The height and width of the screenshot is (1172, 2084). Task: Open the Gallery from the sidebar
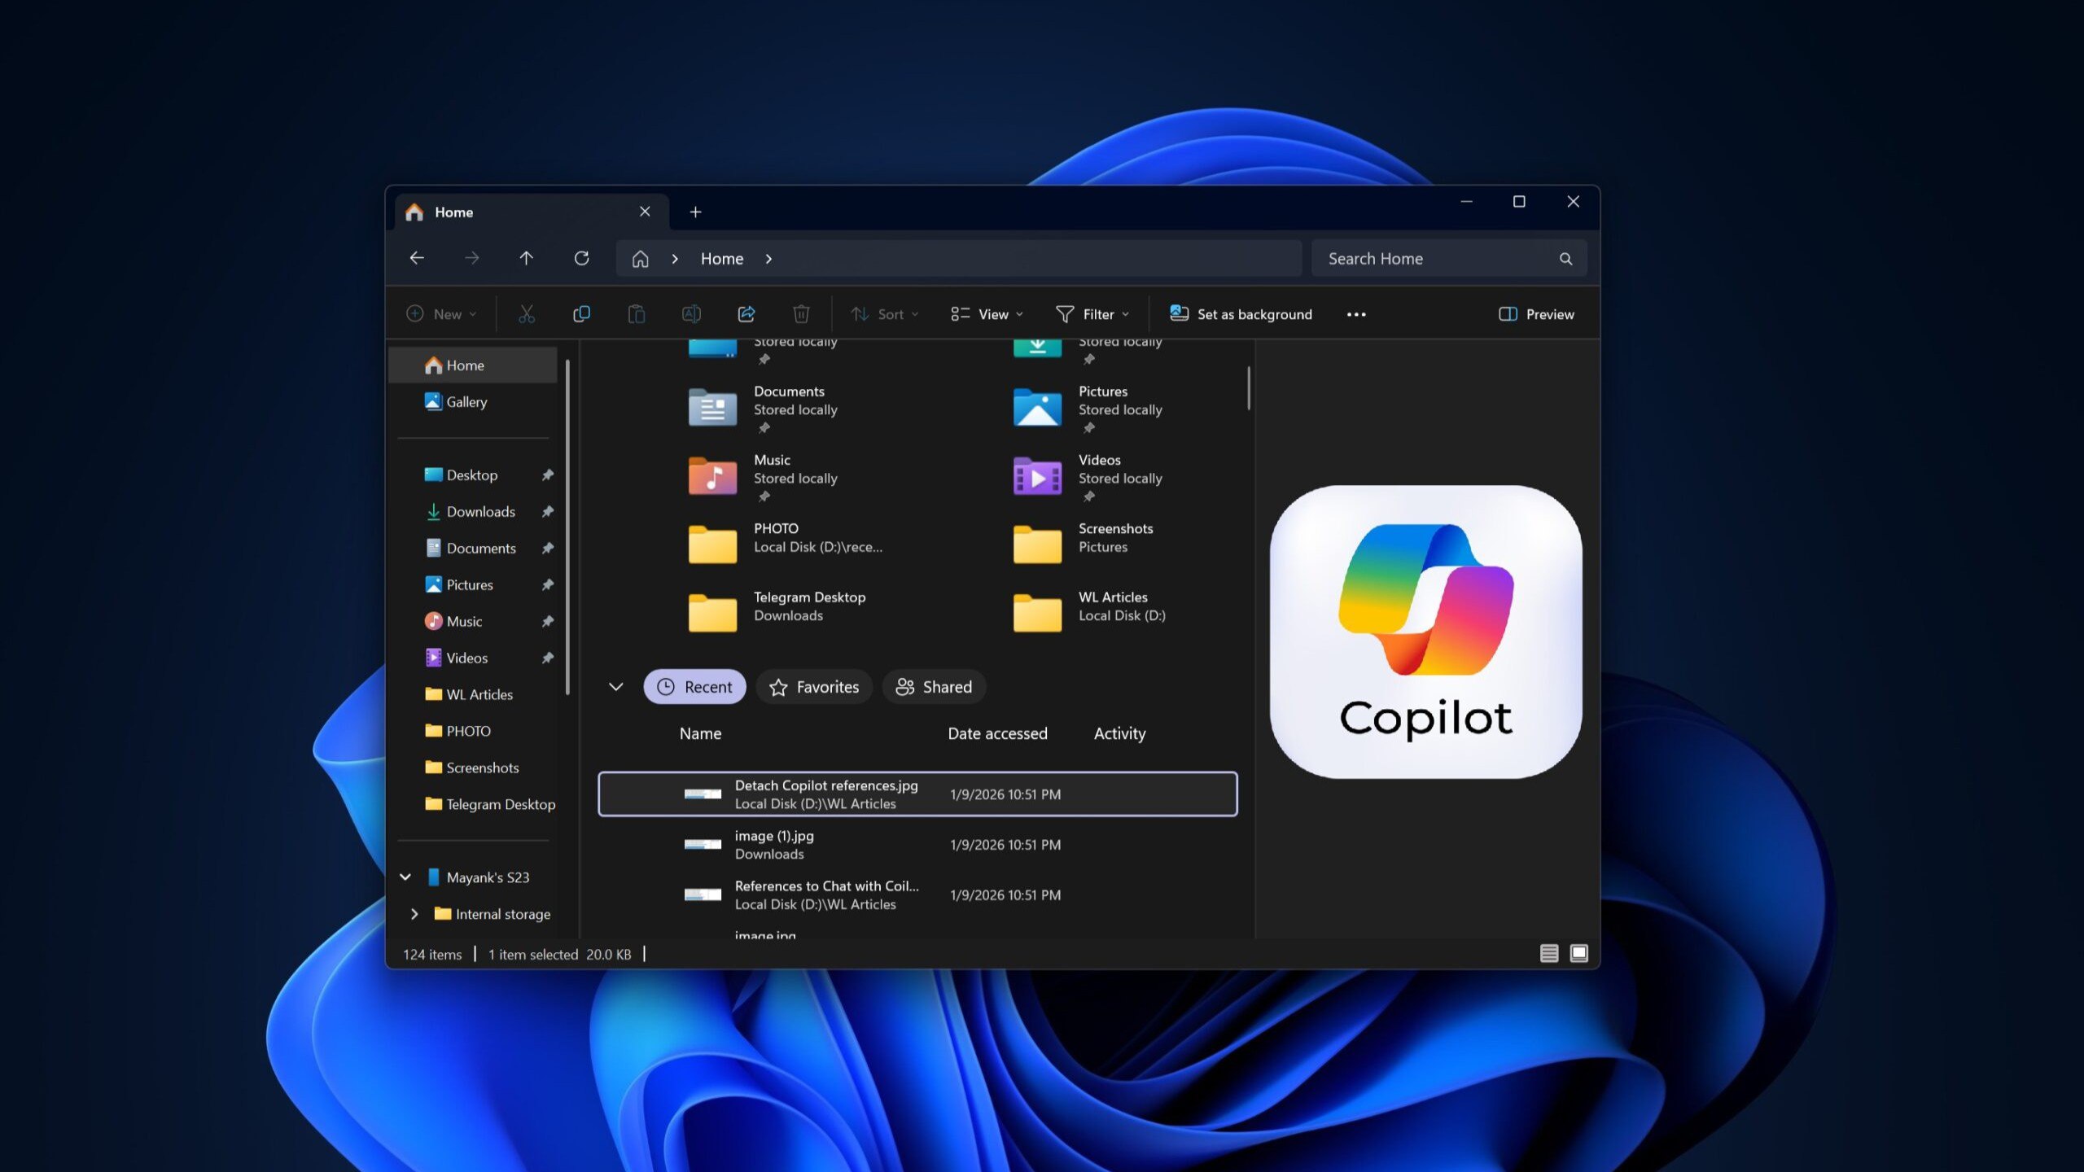(x=464, y=401)
